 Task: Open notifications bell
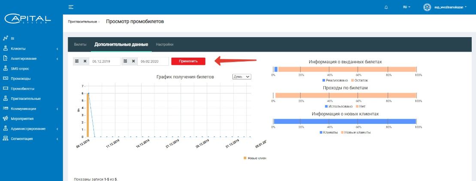pyautogui.click(x=386, y=7)
